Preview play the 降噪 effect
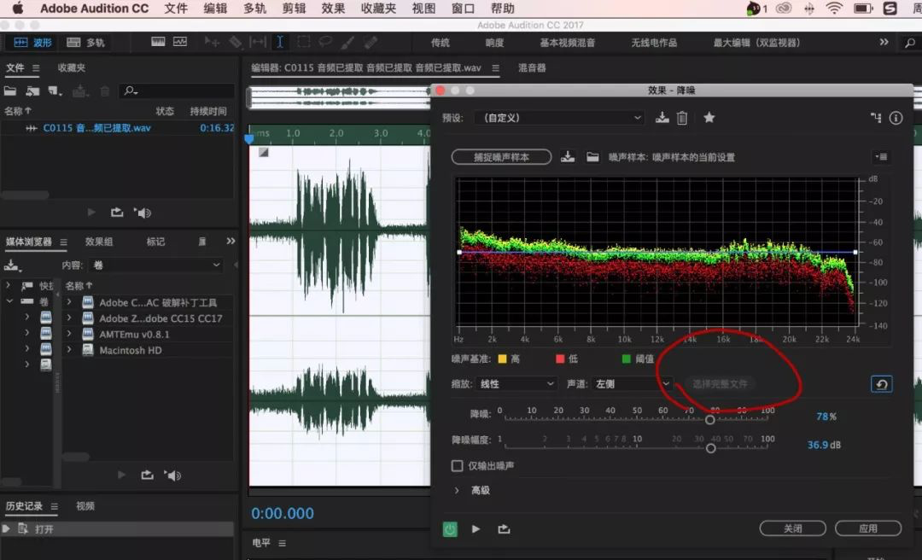 pyautogui.click(x=476, y=528)
